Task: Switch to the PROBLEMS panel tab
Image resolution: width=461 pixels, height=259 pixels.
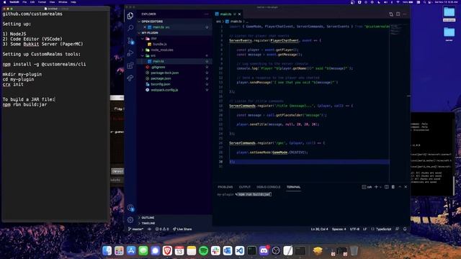Action: [x=225, y=187]
